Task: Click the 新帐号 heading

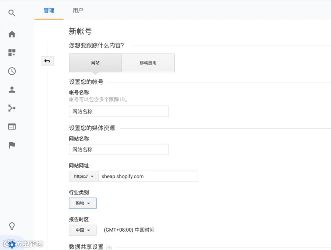Action: point(80,31)
